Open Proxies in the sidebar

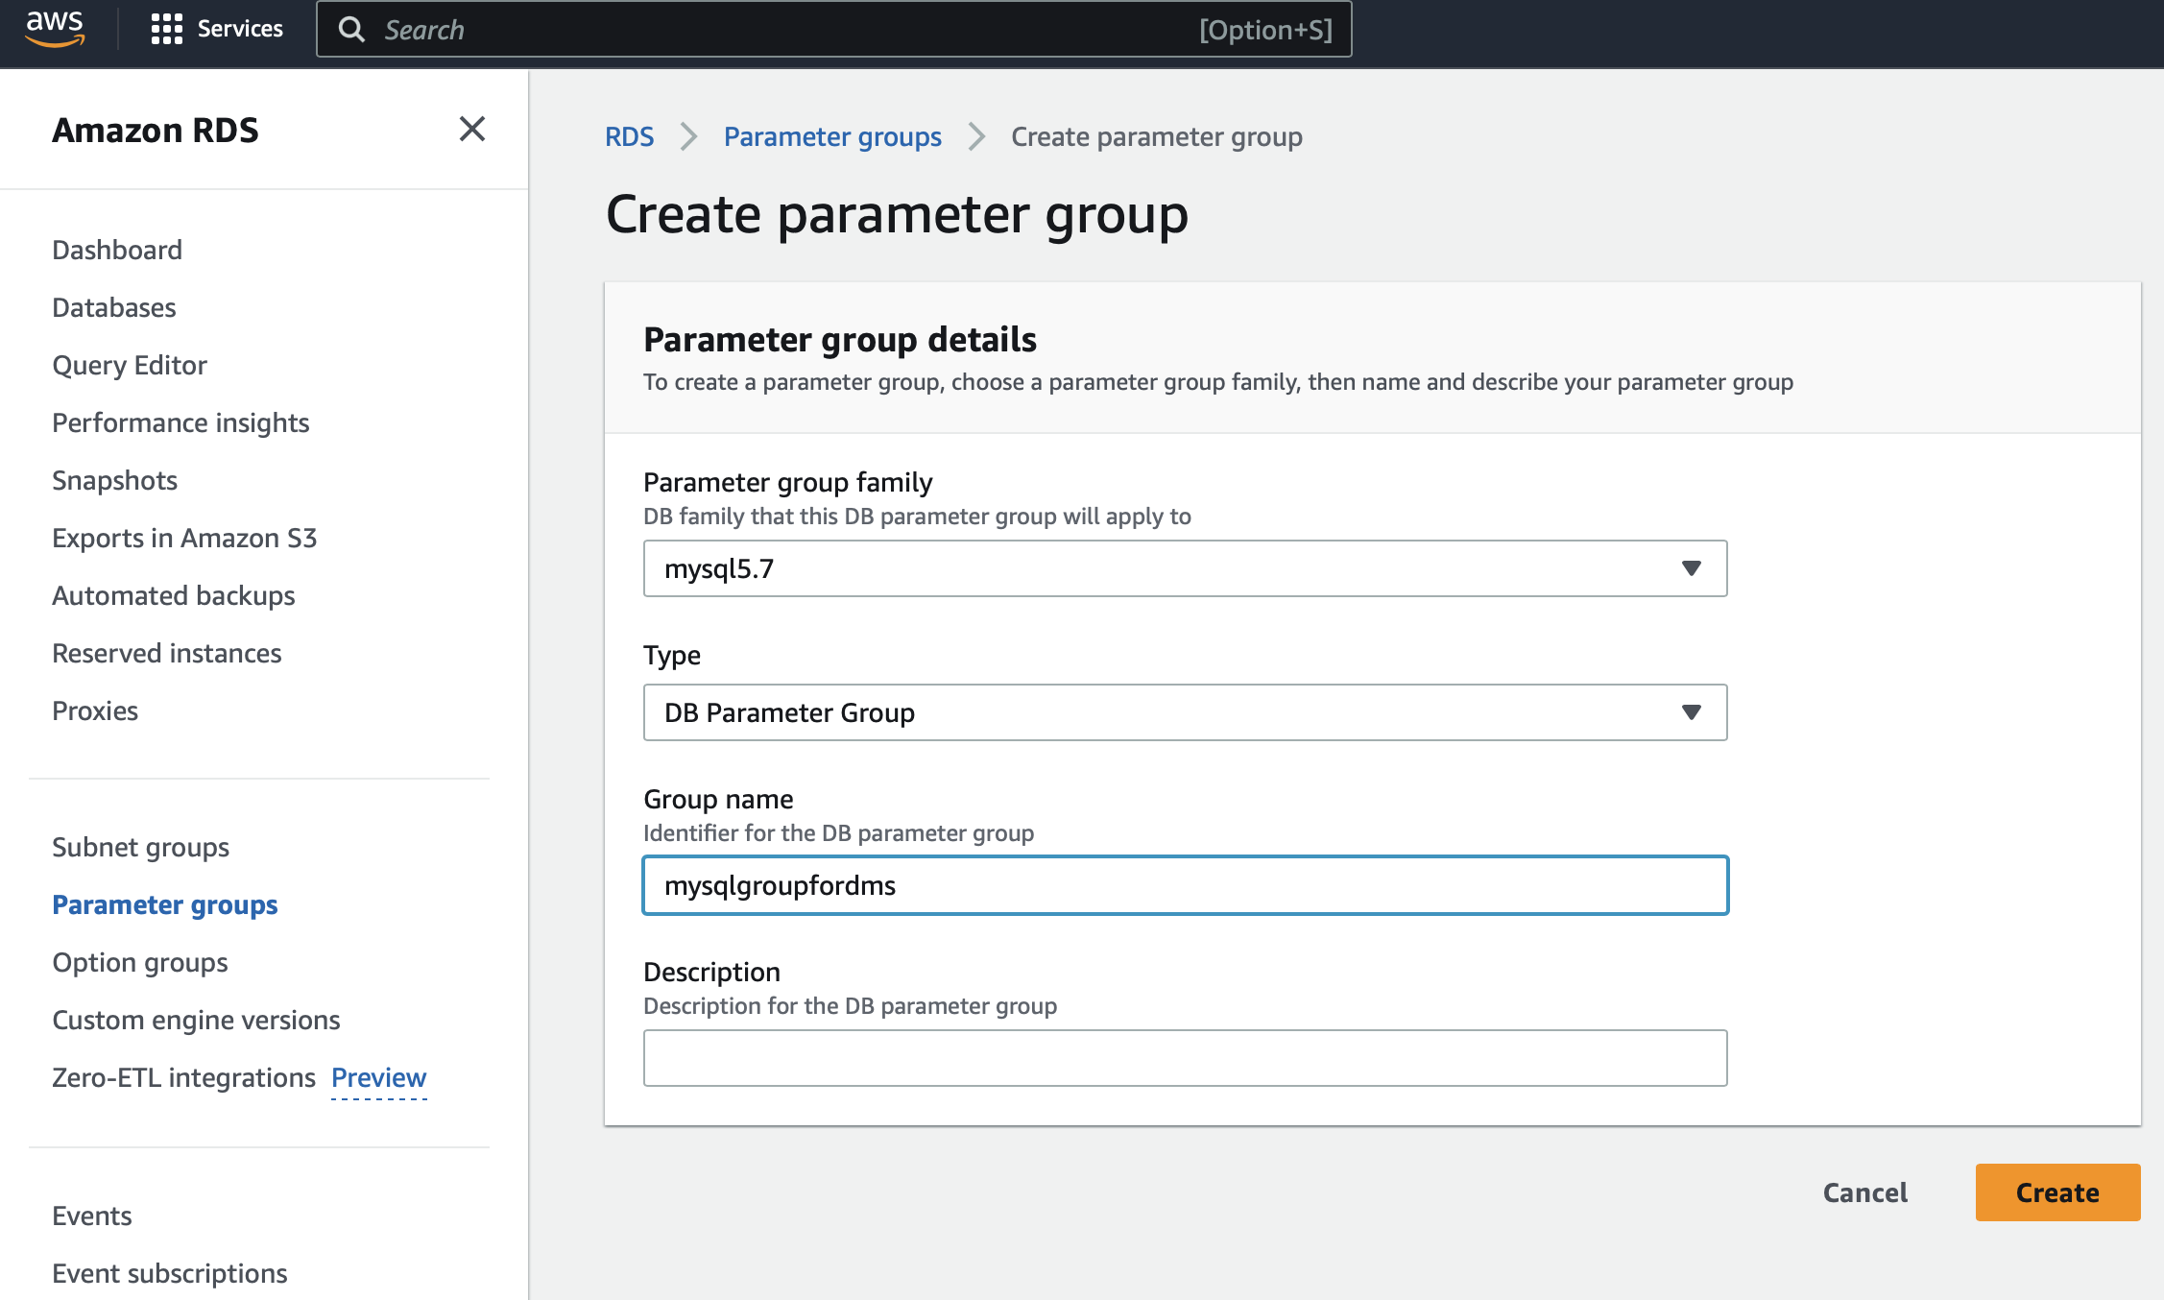(95, 710)
